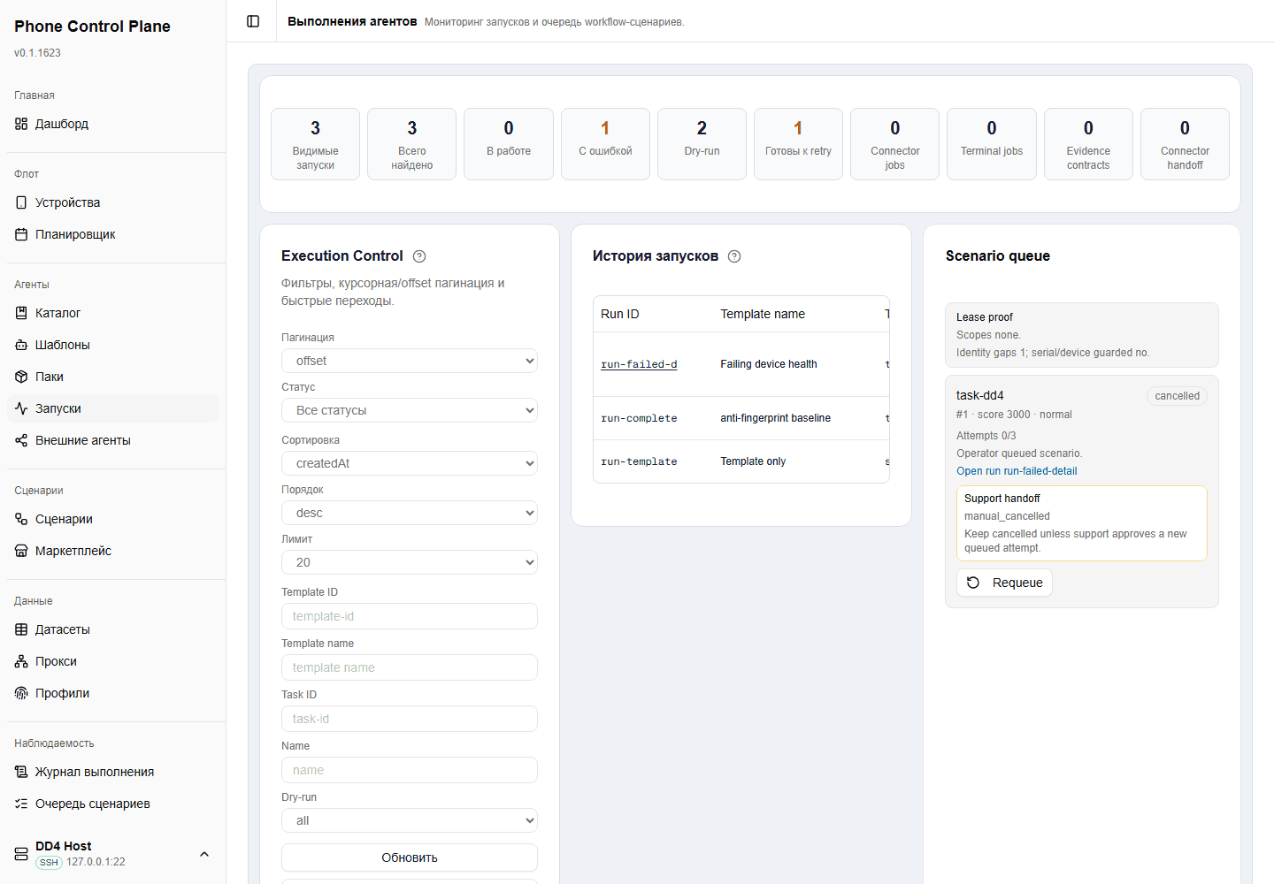Screen dimensions: 1274x884
Task: Open run run-failed-detail link
Action: 1017,471
